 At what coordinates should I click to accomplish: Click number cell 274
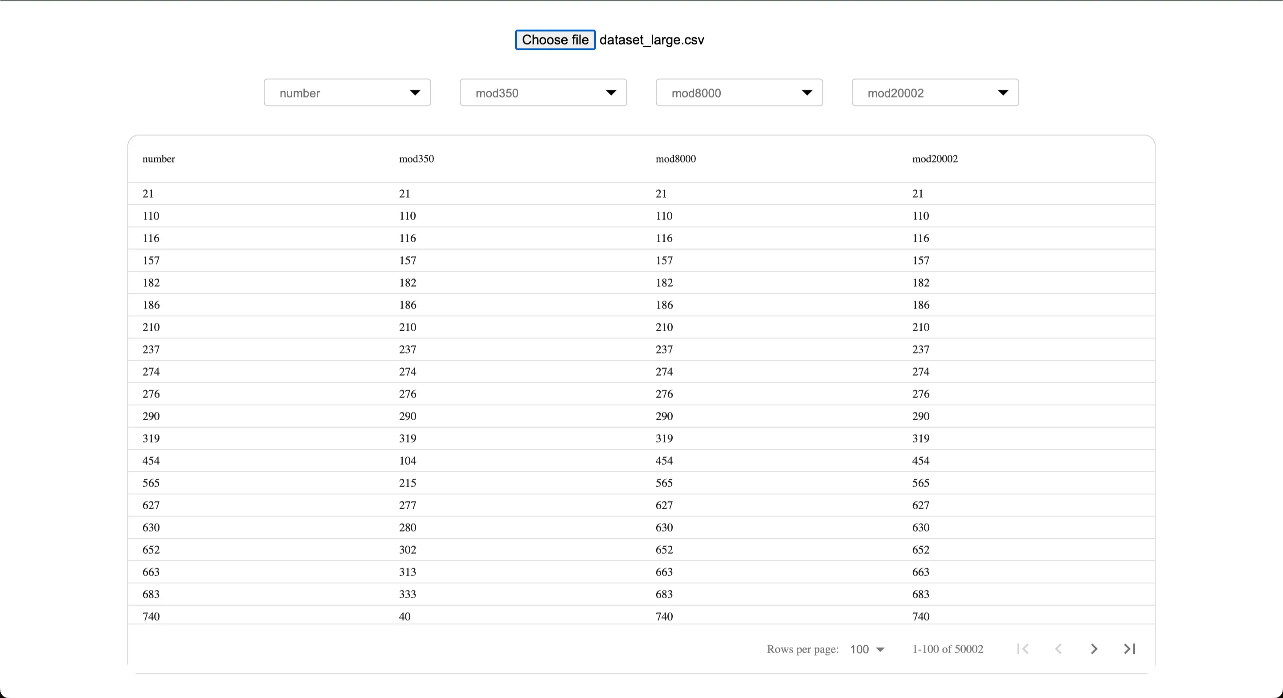pos(151,371)
